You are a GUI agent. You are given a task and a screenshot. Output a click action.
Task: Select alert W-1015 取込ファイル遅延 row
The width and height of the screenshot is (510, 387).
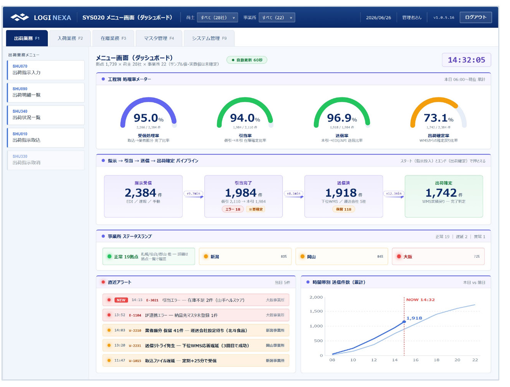tap(196, 361)
